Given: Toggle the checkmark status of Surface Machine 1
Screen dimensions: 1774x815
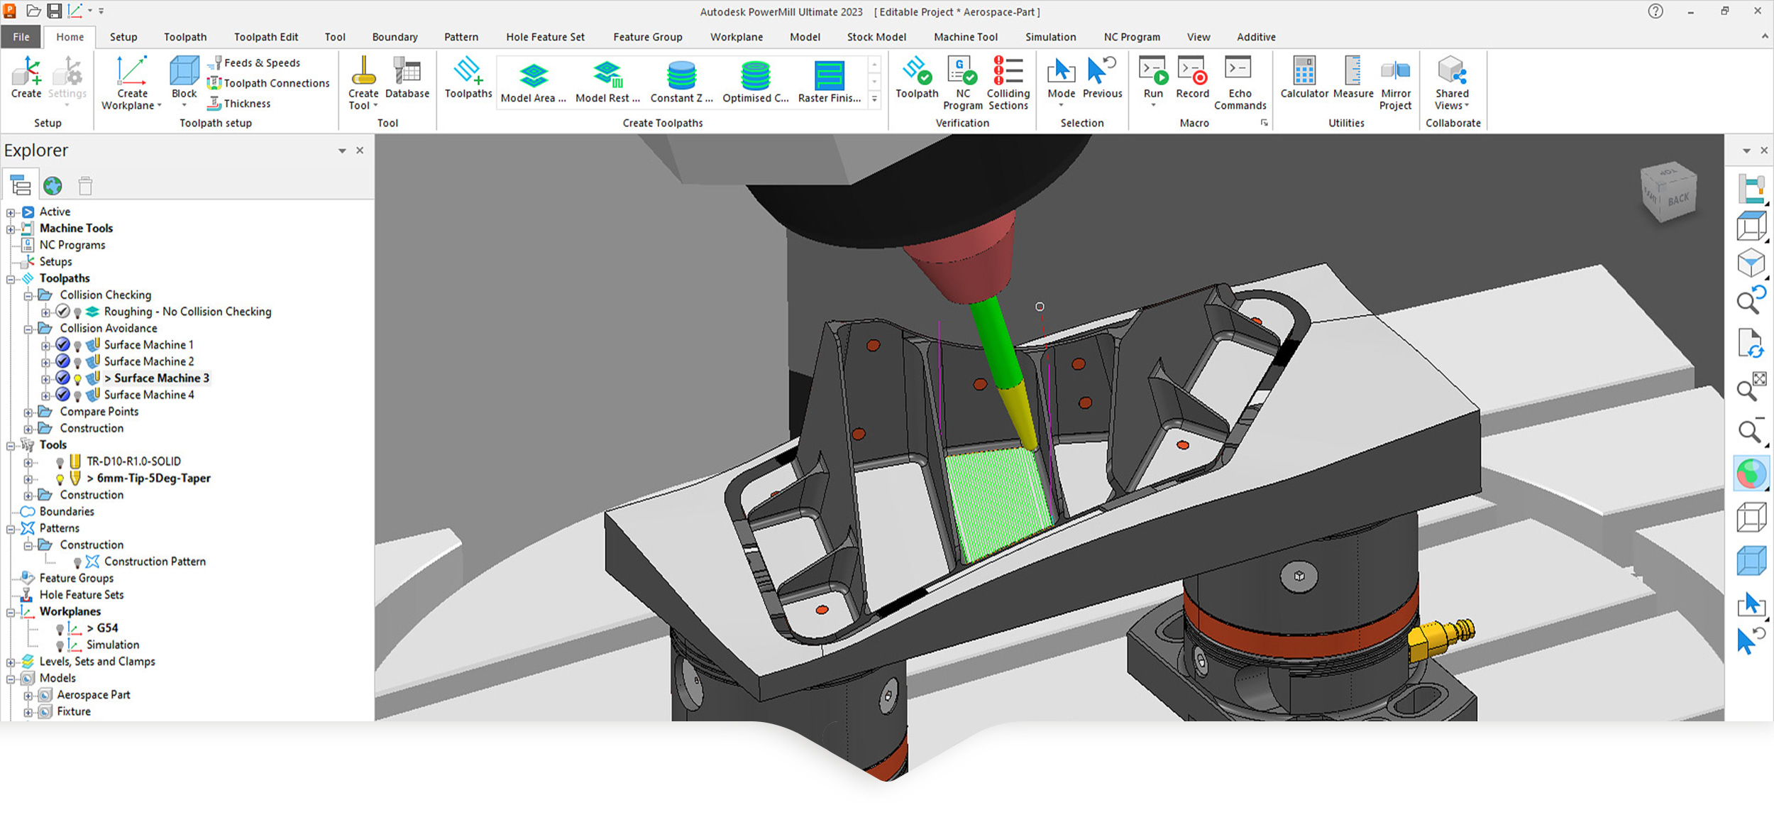Looking at the screenshot, I should 62,345.
